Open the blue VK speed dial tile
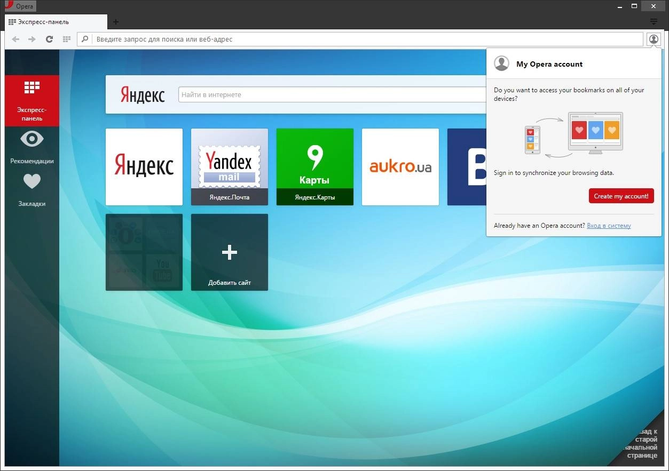 (467, 167)
